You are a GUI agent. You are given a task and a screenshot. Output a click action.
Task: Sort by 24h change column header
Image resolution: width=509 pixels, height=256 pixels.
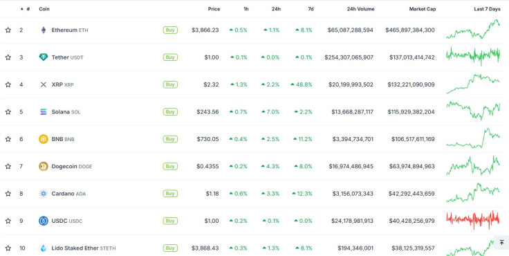pos(276,9)
